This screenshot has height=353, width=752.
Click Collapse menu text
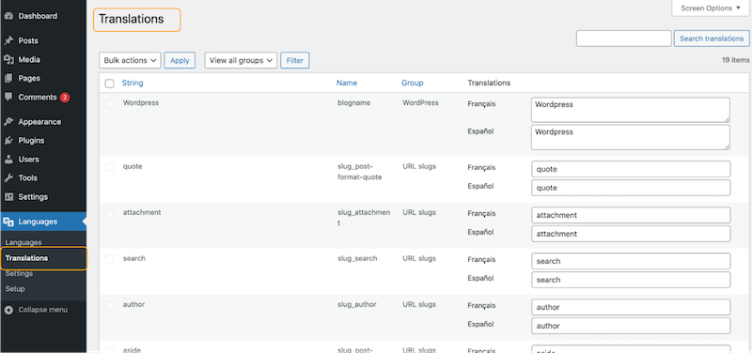pos(43,310)
